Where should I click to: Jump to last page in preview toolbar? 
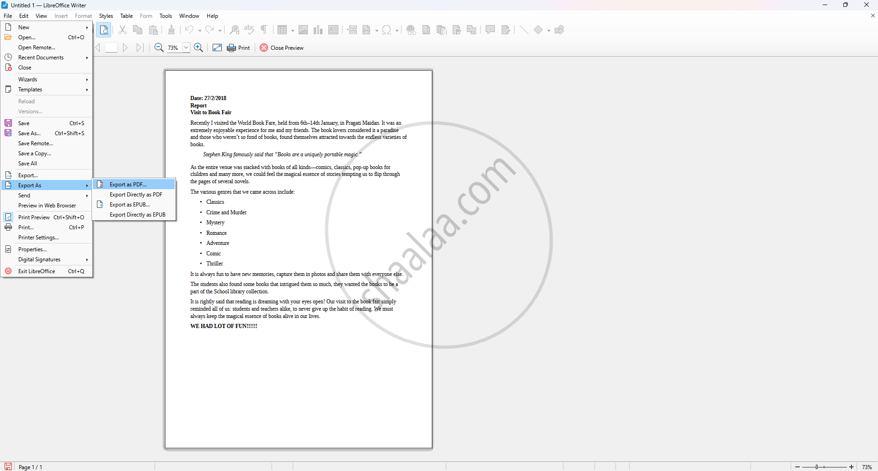point(139,48)
